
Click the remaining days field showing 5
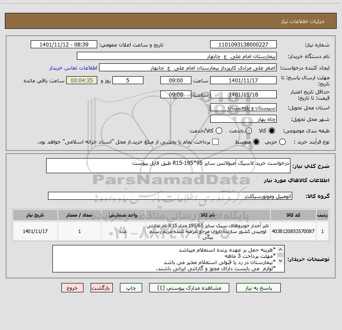128,80
